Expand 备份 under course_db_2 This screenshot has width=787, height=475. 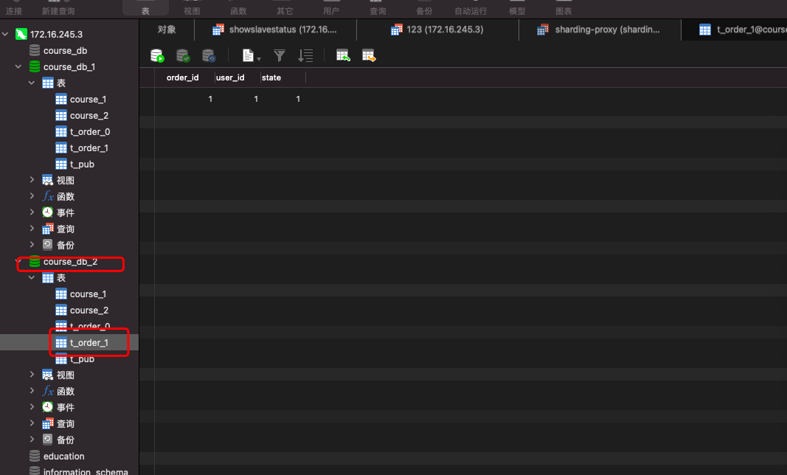tap(32, 440)
